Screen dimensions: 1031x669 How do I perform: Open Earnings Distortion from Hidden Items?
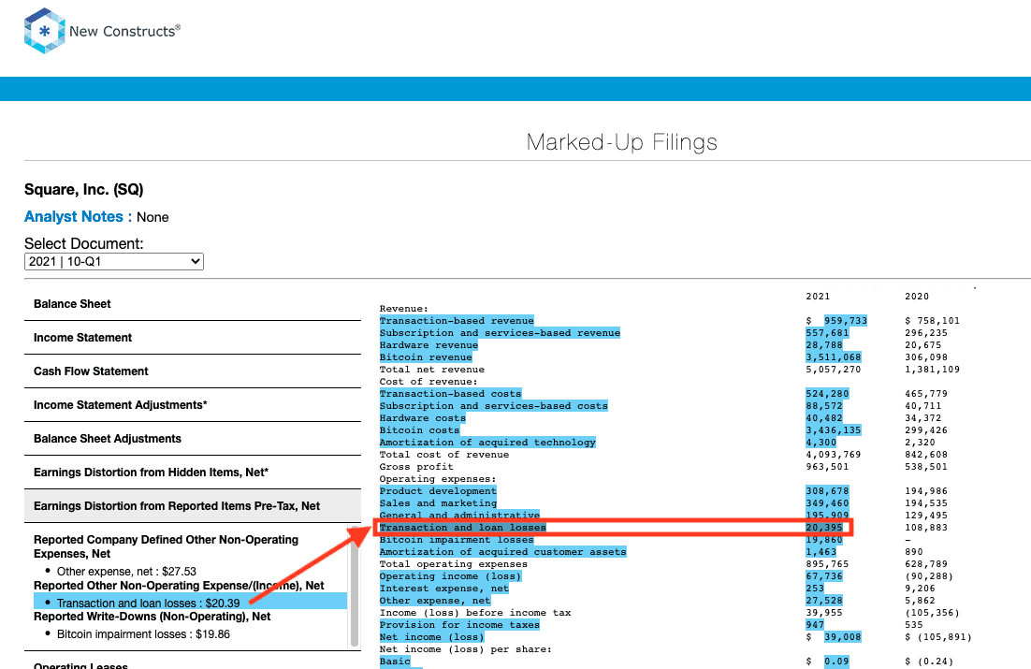tap(193, 472)
